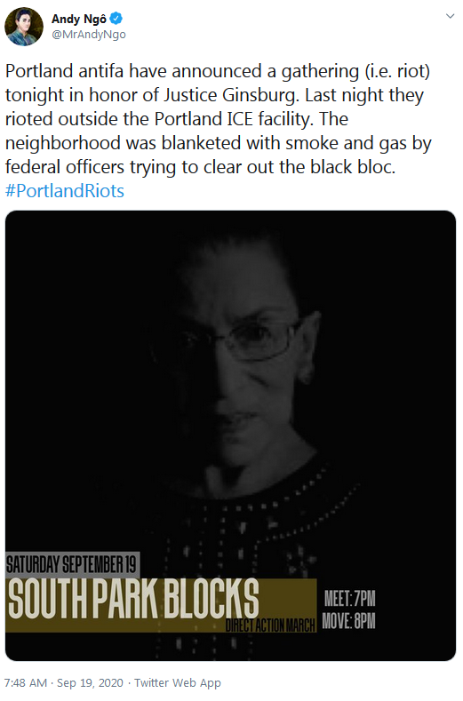Open Andy Ngô's profile avatar
This screenshot has width=463, height=701.
24,27
